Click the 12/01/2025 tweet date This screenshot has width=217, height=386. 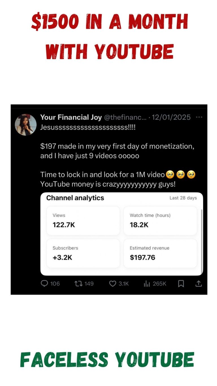171,117
